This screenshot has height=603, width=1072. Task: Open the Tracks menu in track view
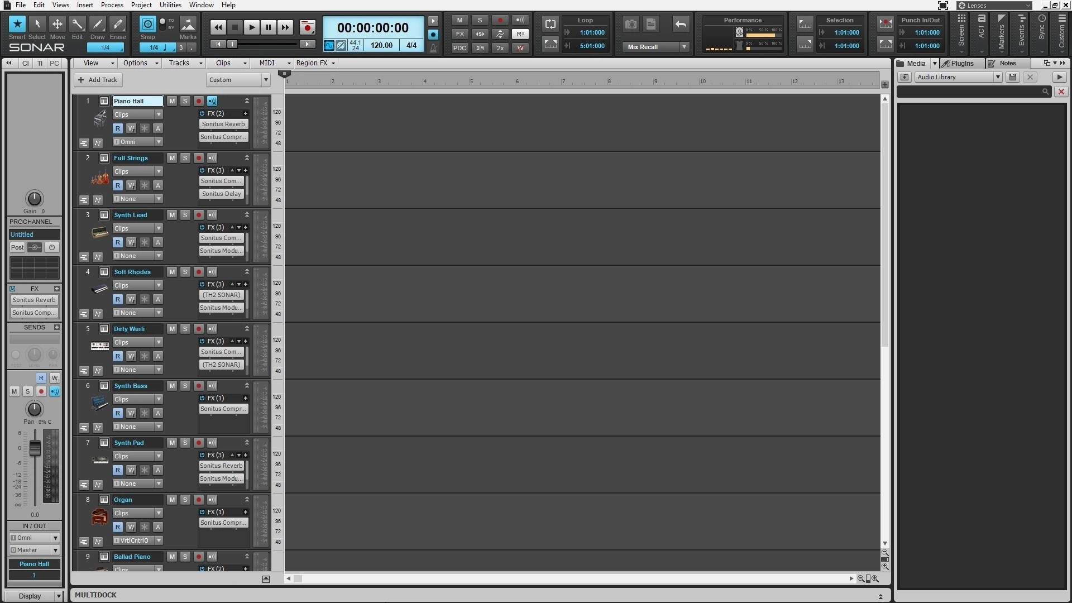pyautogui.click(x=185, y=63)
